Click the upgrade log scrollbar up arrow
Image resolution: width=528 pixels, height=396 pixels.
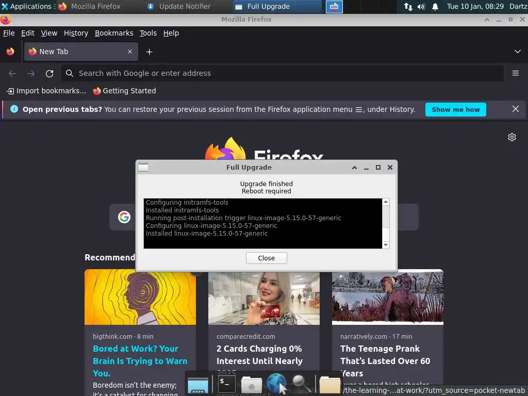point(386,202)
